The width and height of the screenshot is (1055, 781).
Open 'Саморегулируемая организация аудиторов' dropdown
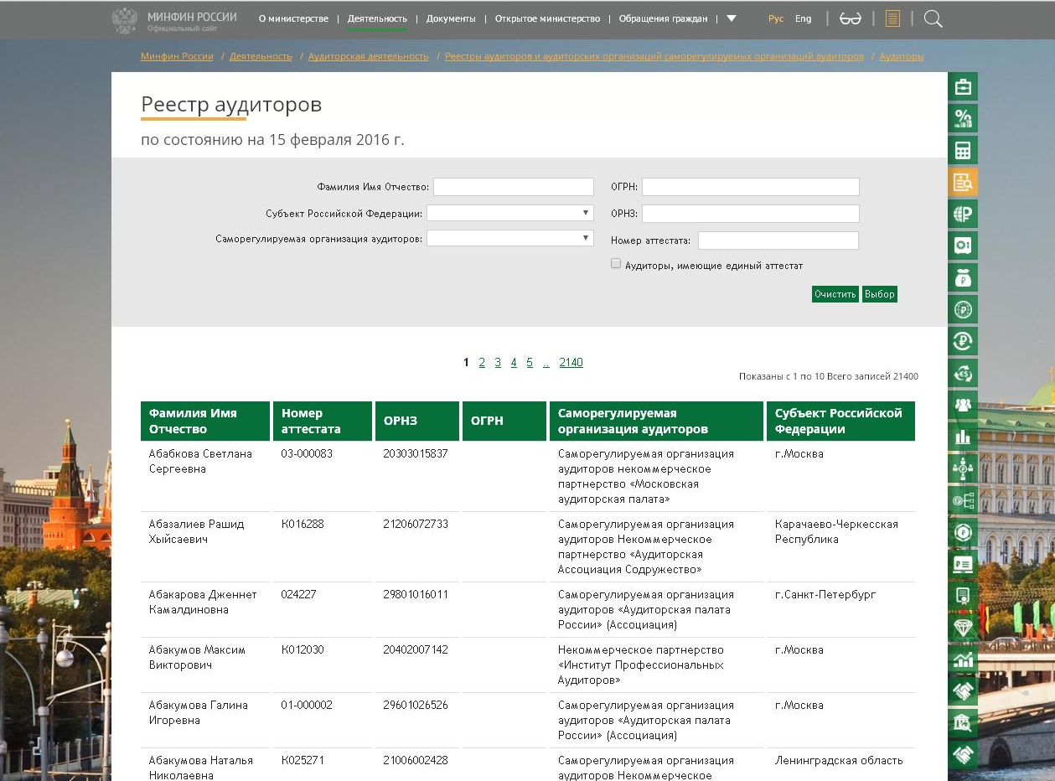[x=509, y=238]
